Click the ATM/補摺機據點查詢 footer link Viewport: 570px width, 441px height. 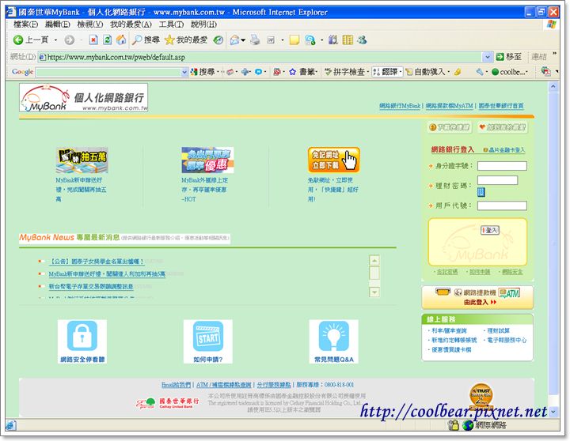tap(224, 385)
